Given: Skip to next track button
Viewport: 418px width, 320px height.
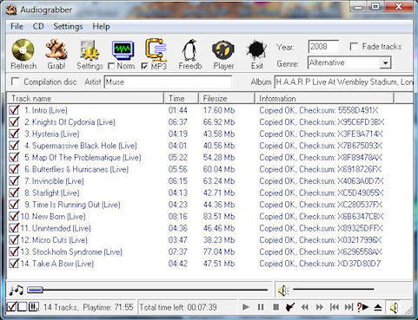Looking at the screenshot, I should coord(348,307).
